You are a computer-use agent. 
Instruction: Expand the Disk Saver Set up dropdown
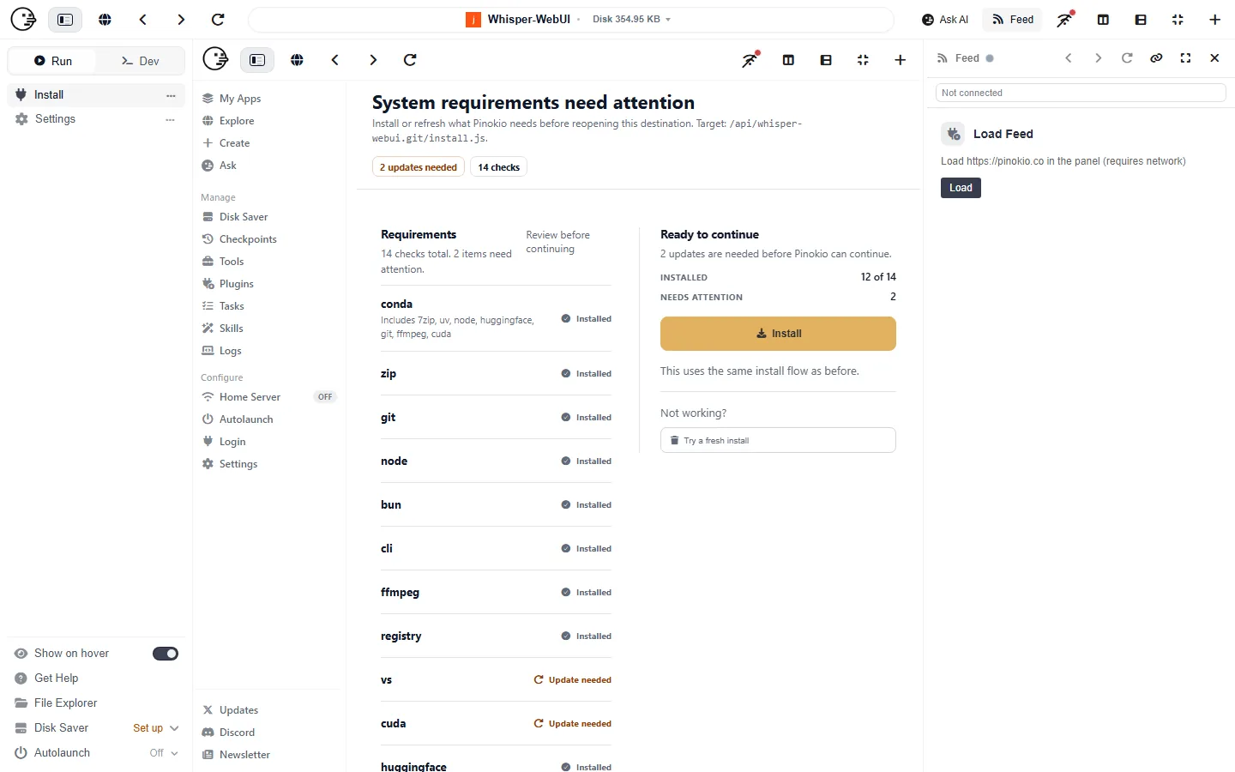(156, 728)
